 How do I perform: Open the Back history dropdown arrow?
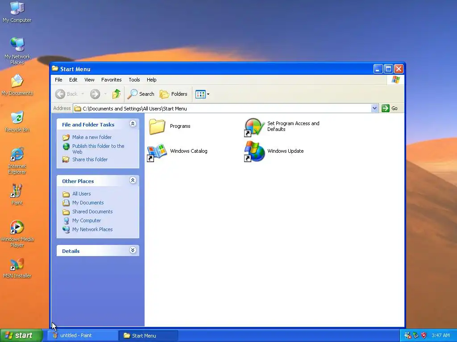point(83,94)
